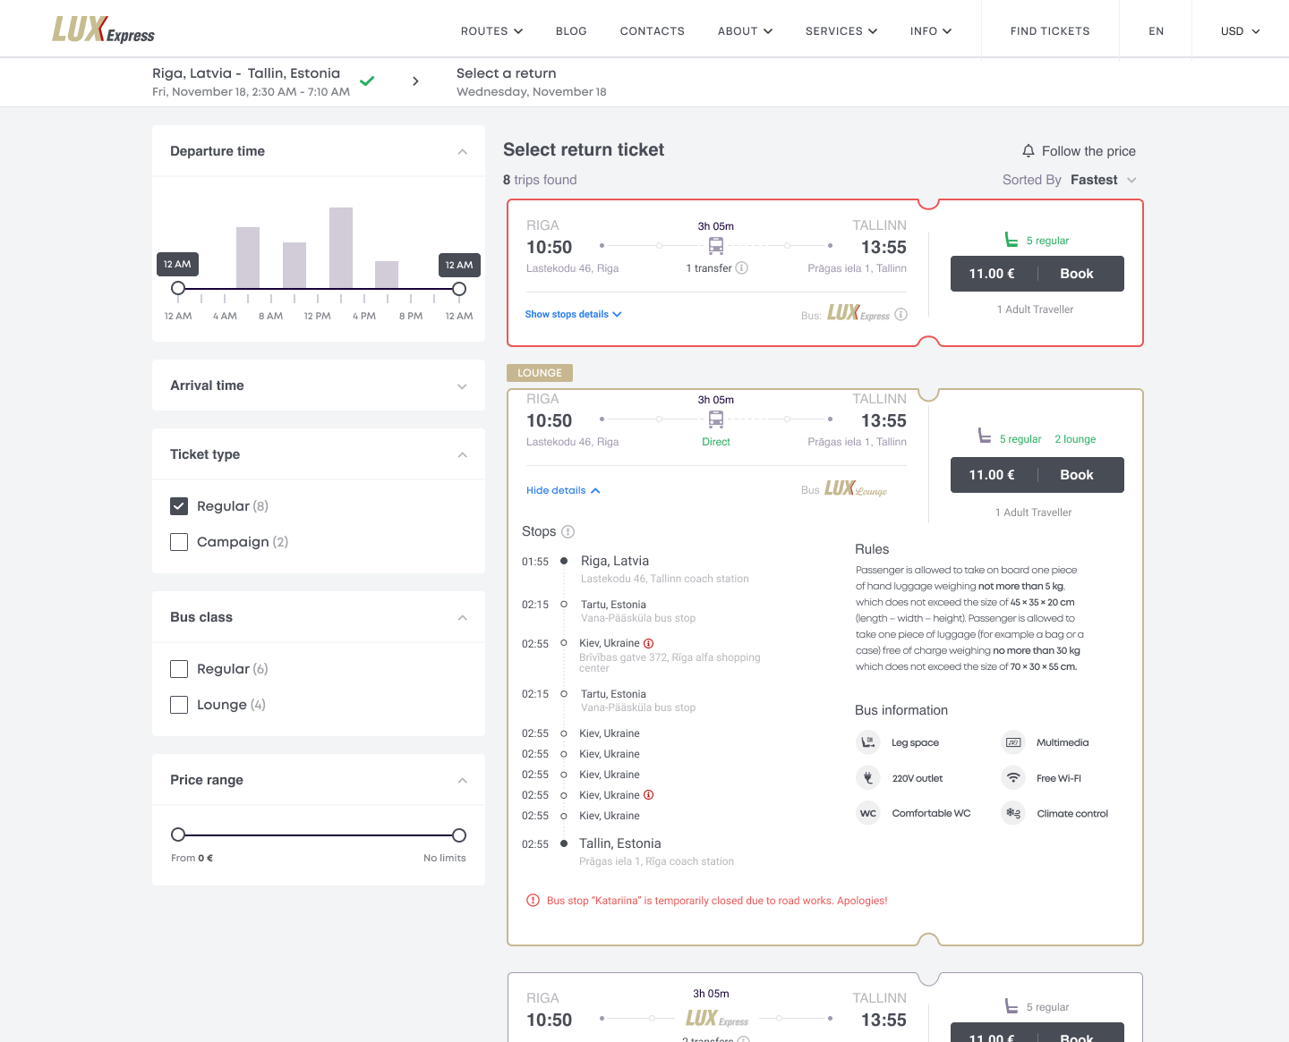Click the Free Wi-Fi icon
The image size is (1289, 1042).
pos(1013,778)
